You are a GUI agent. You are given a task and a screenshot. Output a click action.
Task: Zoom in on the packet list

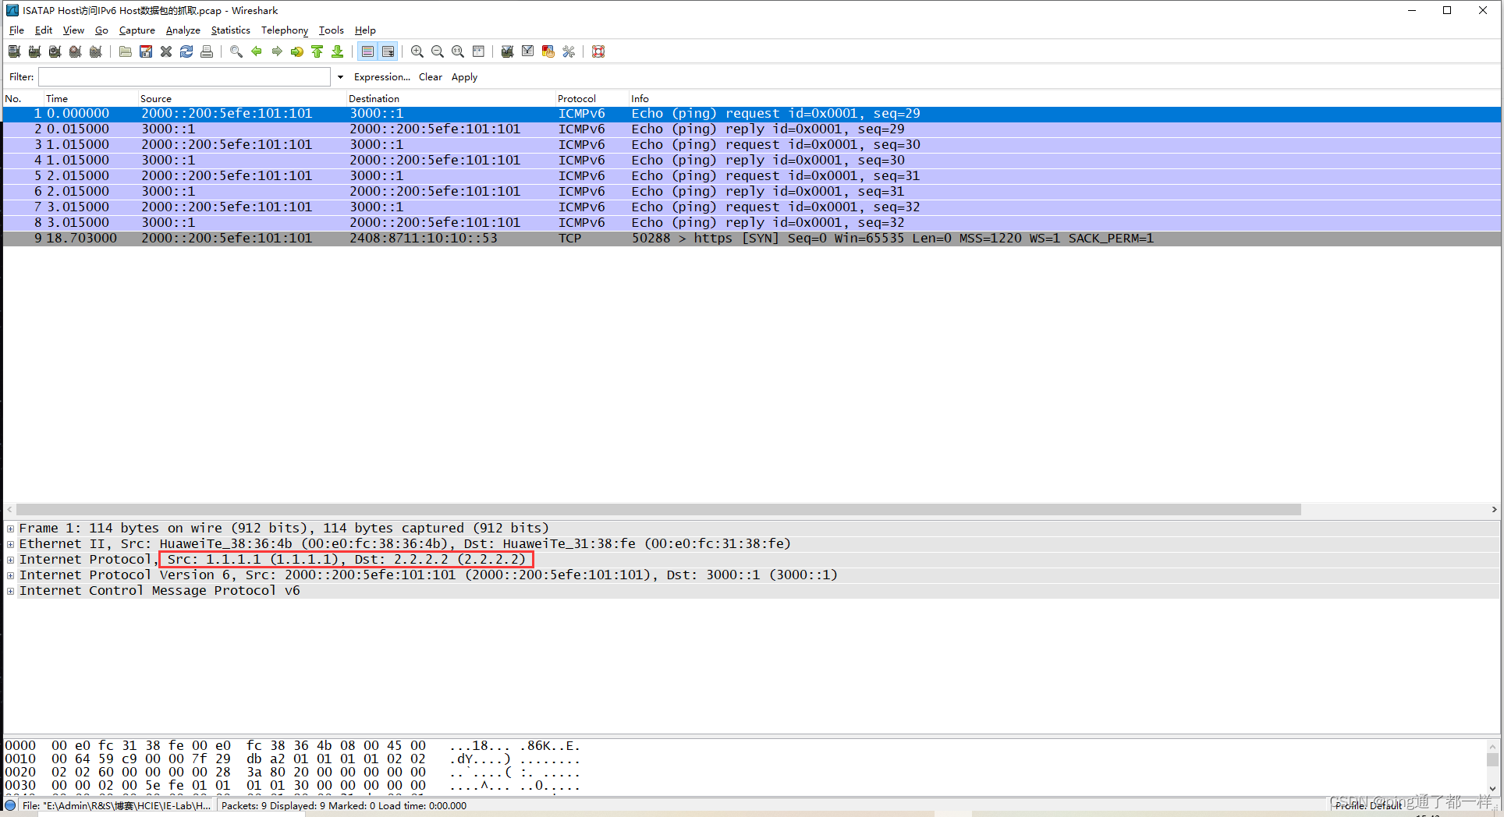coord(417,51)
